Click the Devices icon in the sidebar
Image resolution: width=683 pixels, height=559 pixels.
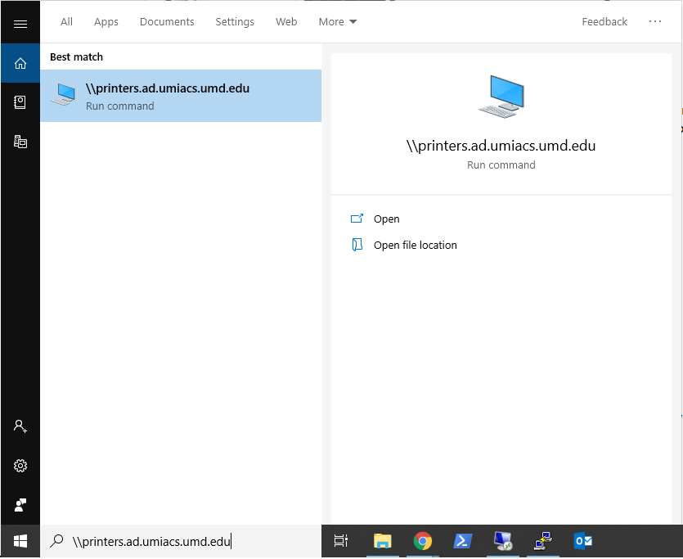pos(20,141)
